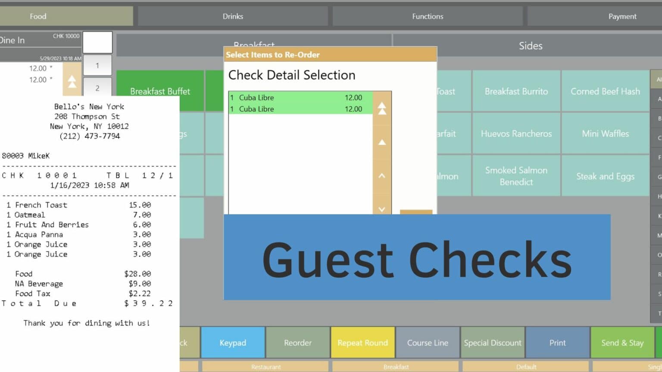The image size is (662, 372).
Task: Order the Breakfast Buffet
Action: pos(160,91)
